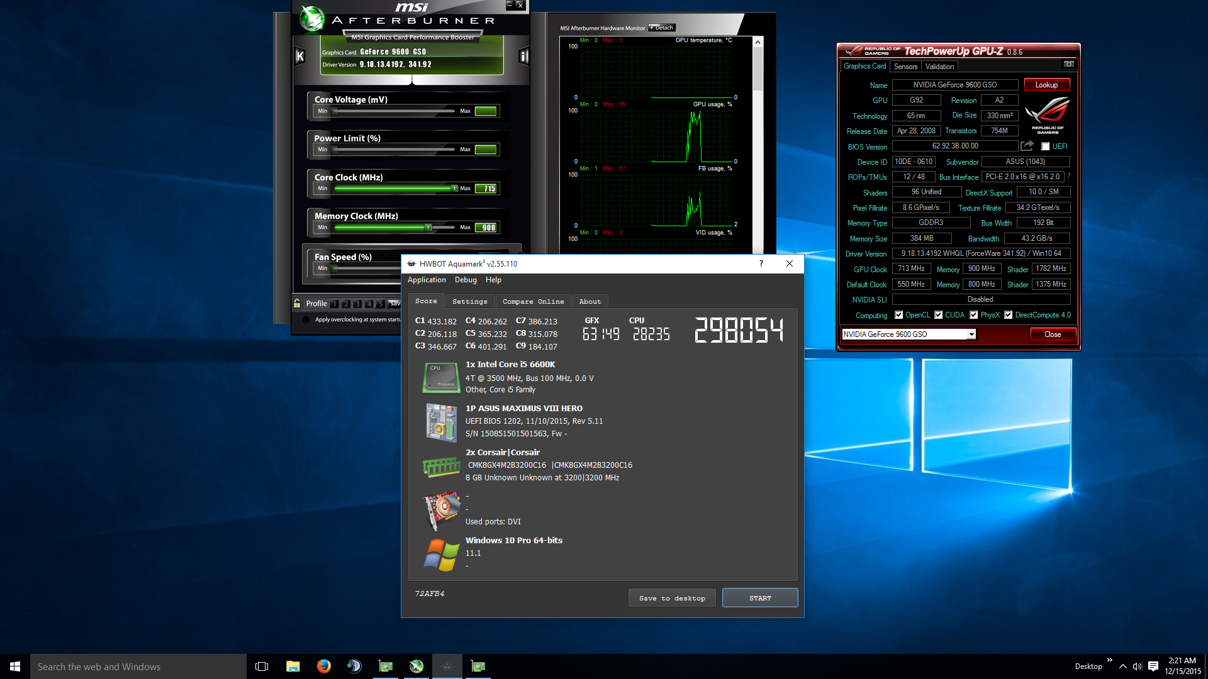
Task: Click the Power Limit (%) slider track
Action: coord(394,150)
